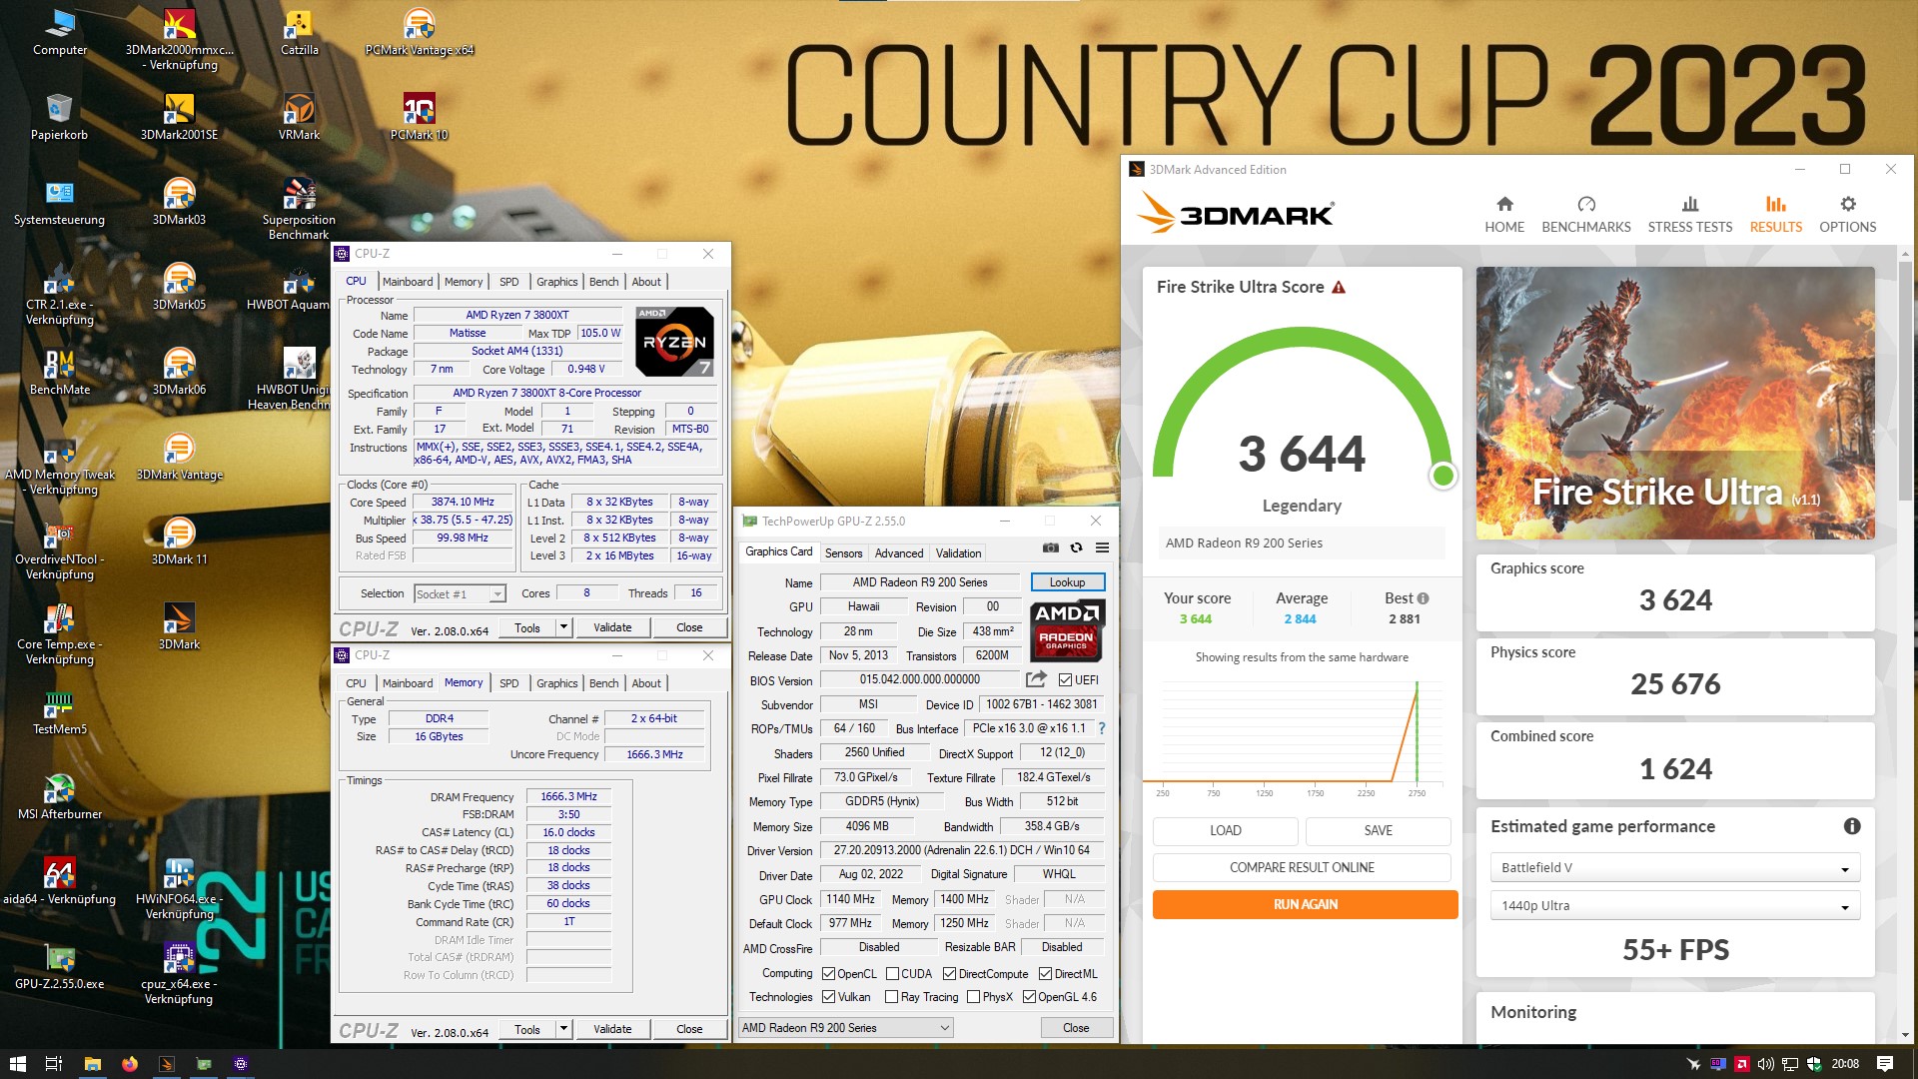
Task: Toggle PhysX checkbox in GPU-Z
Action: (x=973, y=997)
